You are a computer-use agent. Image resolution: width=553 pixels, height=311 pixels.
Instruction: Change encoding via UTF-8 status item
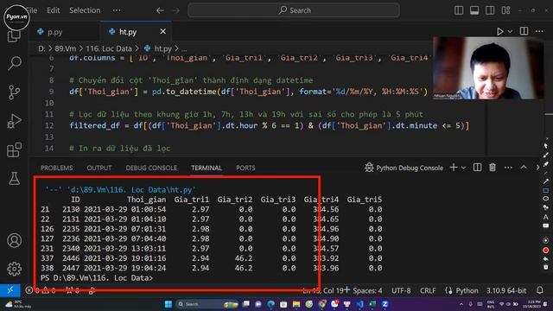tap(401, 290)
